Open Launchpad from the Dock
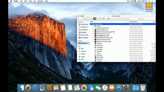164x92 pixels. point(28,87)
